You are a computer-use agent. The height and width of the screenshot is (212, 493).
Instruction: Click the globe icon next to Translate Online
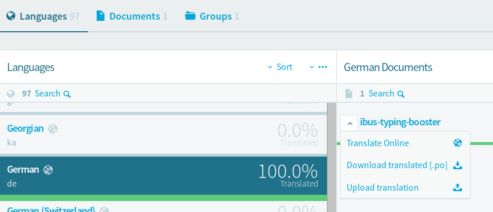coord(458,143)
